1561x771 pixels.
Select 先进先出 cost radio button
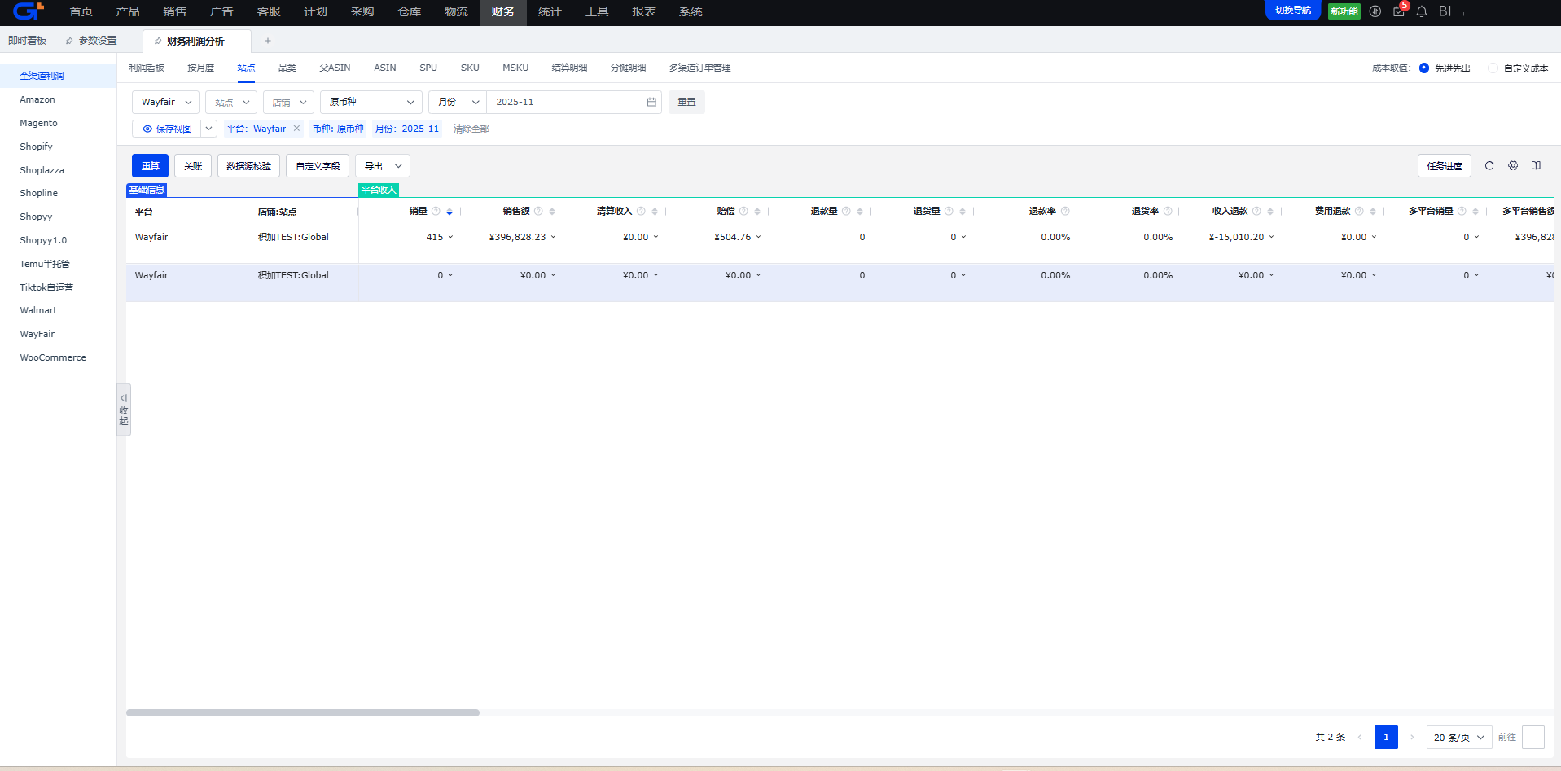(x=1424, y=68)
